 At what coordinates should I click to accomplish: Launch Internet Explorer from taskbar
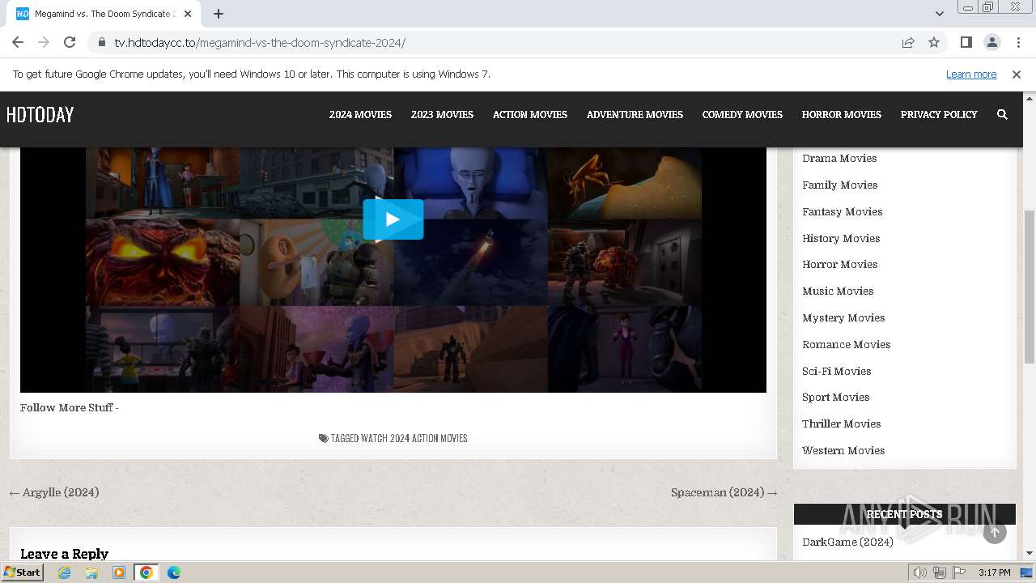click(x=65, y=572)
